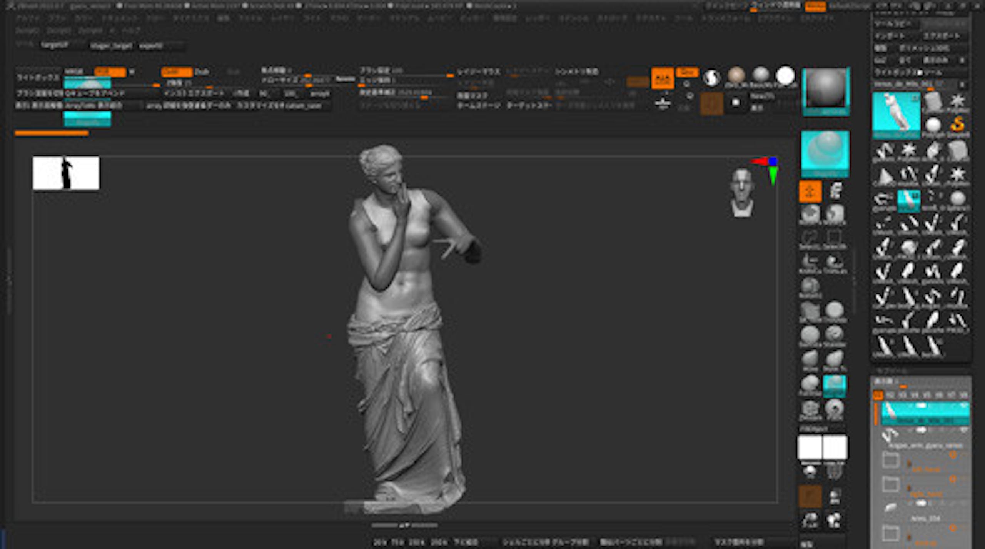This screenshot has height=549, width=985.
Task: Toggle the レイジーマウス button
Action: (478, 72)
